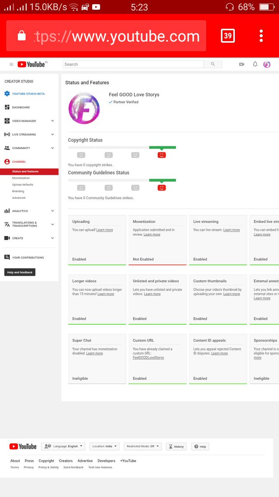The height and width of the screenshot is (497, 279).
Task: Click Learn more in Unlisted and private videos
Action: pos(152,294)
